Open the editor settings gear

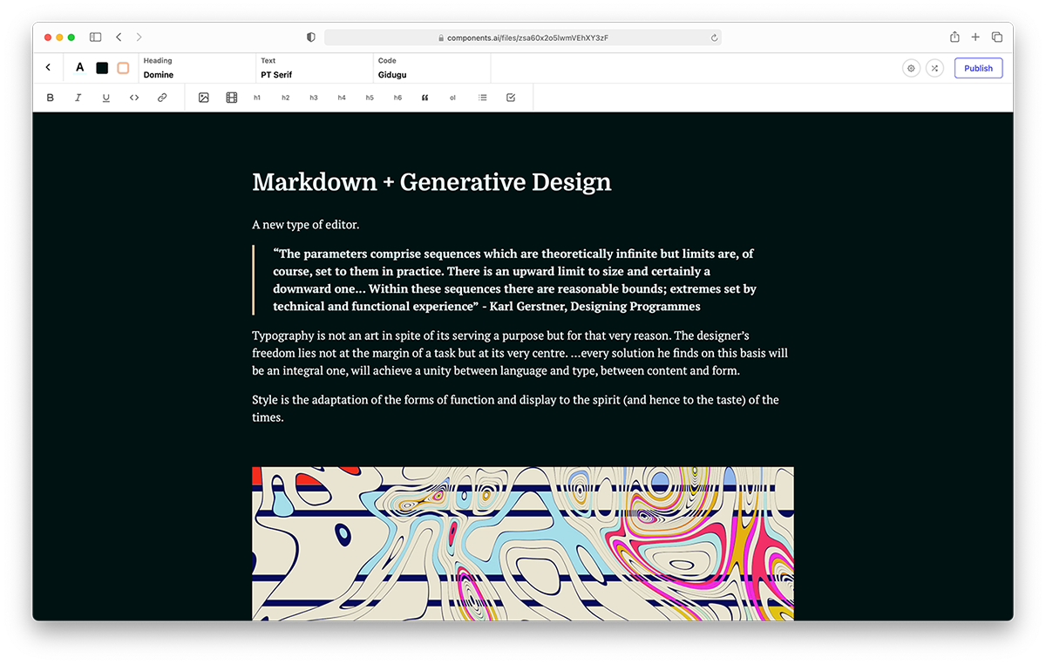[x=911, y=68]
